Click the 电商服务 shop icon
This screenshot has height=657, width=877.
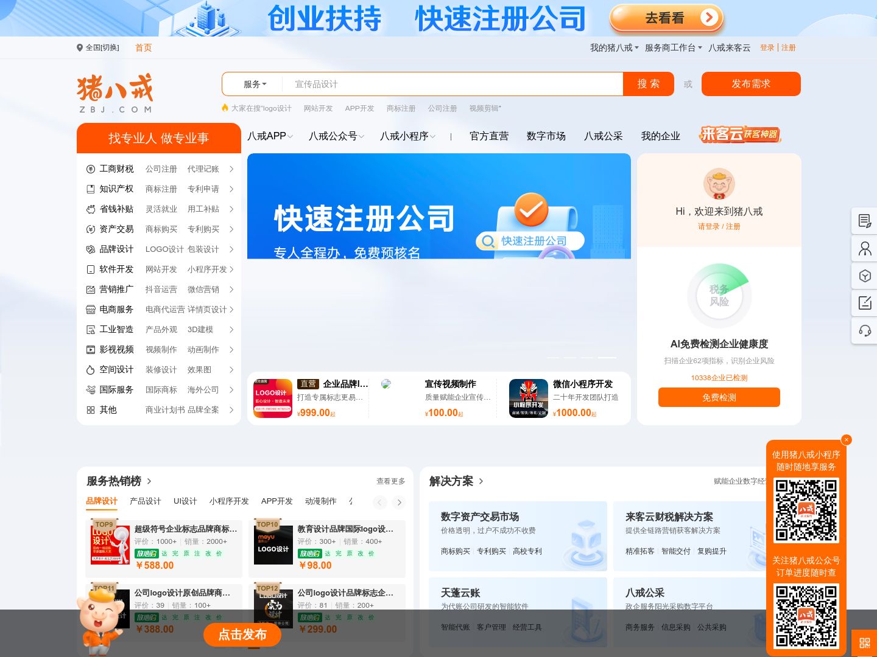(x=91, y=310)
